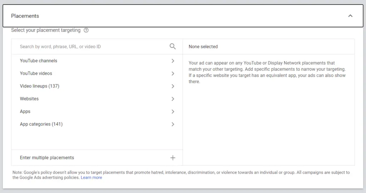Viewport: 366px width, 193px height.
Task: Click the App categories right arrow
Action: click(x=173, y=124)
